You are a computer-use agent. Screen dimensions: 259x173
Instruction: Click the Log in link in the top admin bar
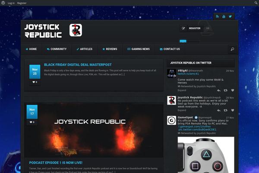tap(11, 3)
